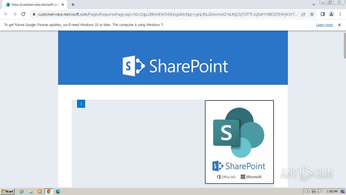
Task: Click the customervoice.microsoft.com address bar
Action: pos(168,14)
